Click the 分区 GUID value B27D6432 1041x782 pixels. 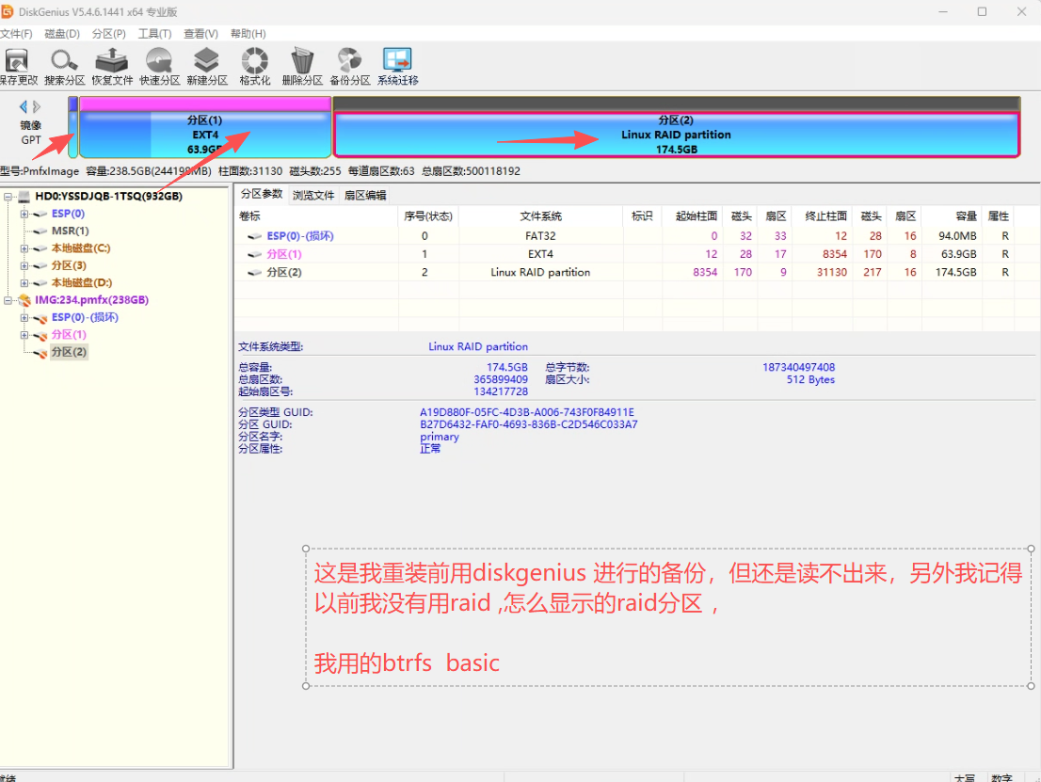click(x=528, y=424)
